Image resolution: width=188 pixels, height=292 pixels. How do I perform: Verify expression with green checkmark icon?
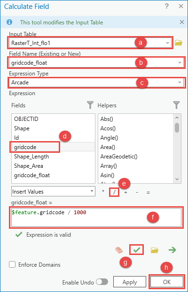coord(137,250)
